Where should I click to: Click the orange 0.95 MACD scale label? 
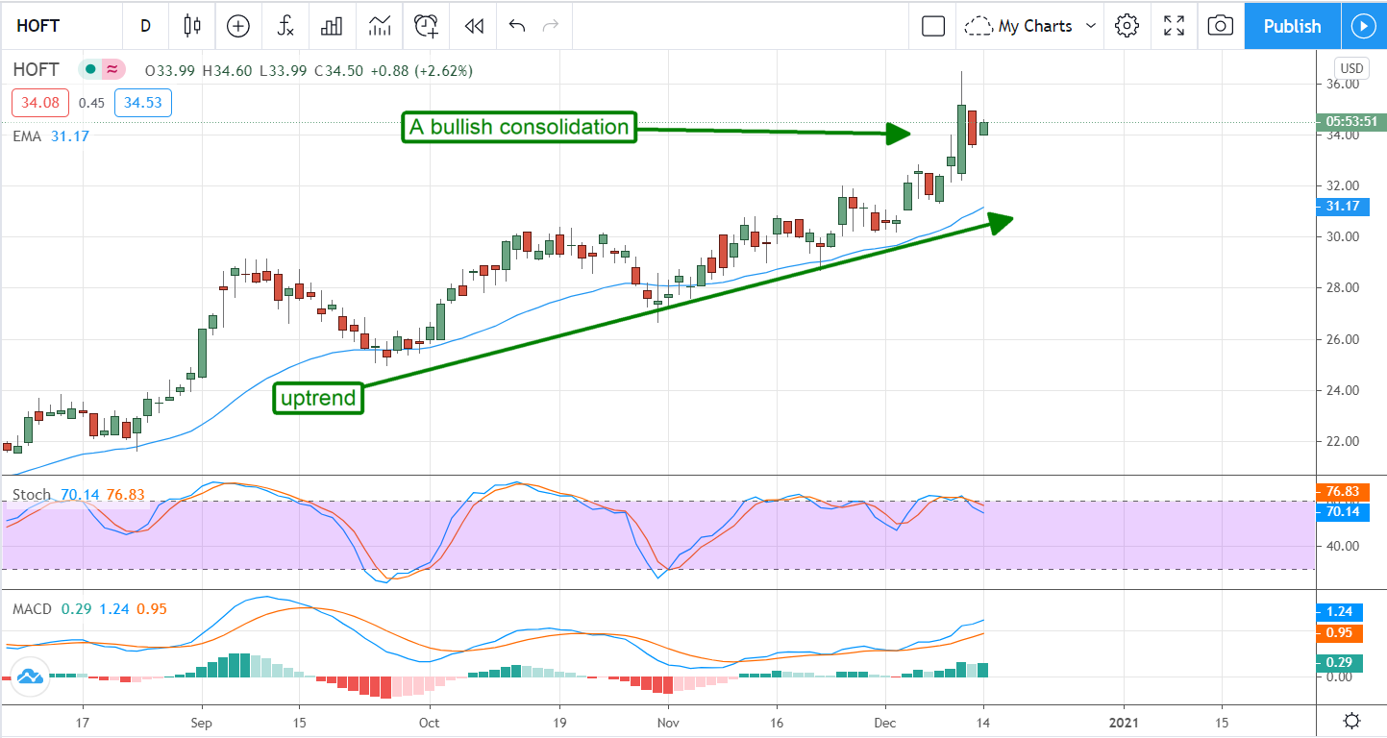(1340, 632)
